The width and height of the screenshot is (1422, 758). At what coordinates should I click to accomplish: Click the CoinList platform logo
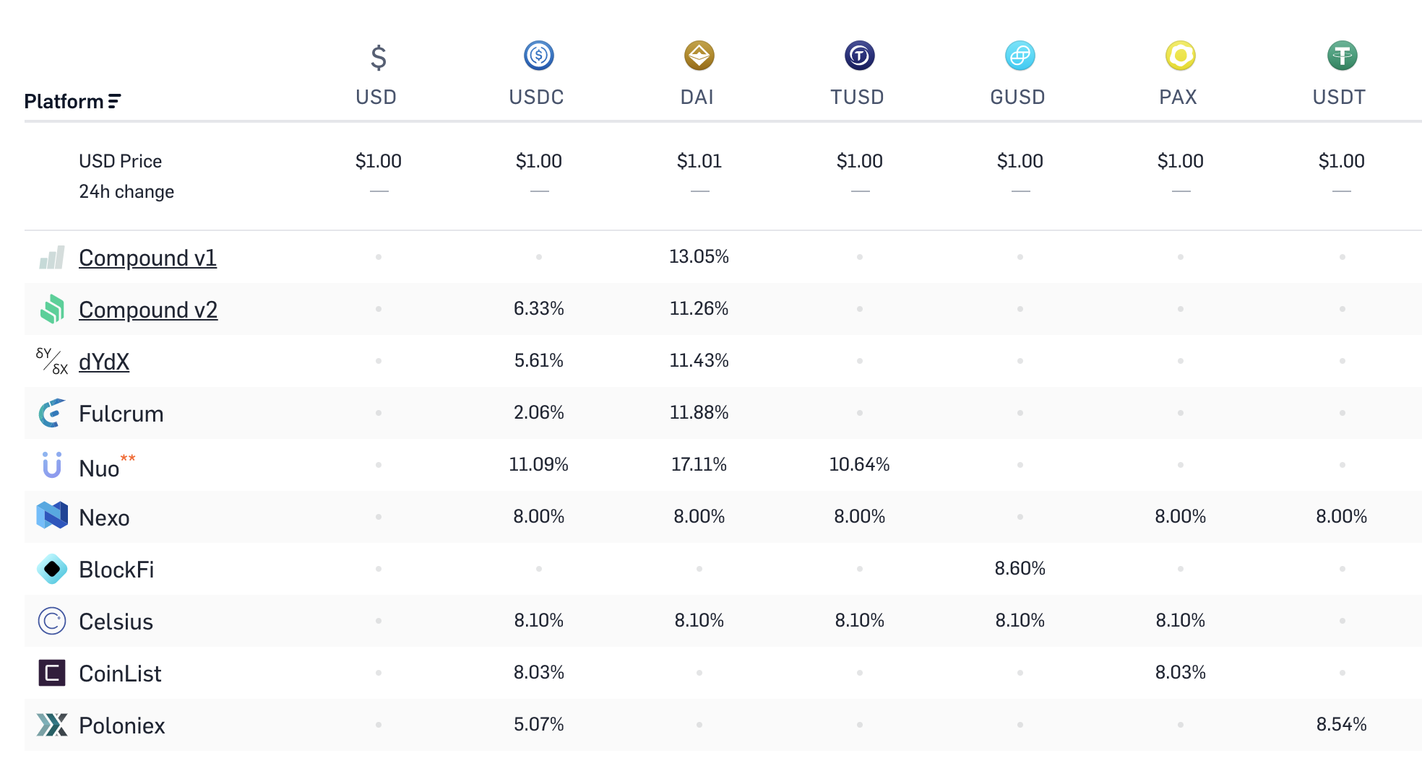coord(52,673)
